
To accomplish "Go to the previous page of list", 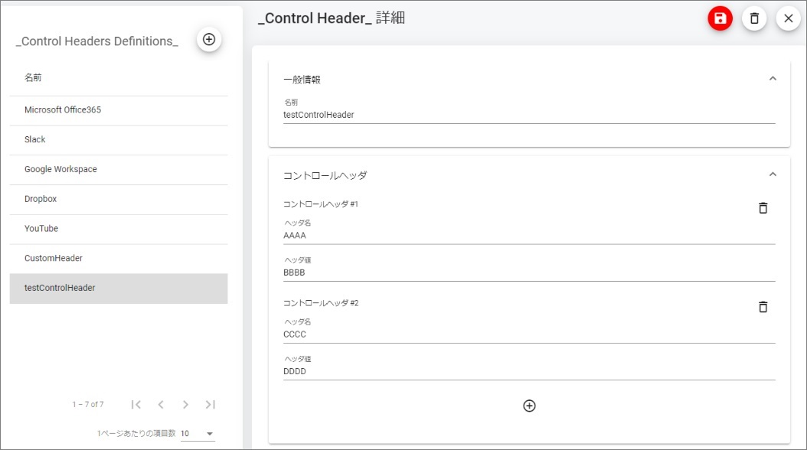I will pos(161,404).
